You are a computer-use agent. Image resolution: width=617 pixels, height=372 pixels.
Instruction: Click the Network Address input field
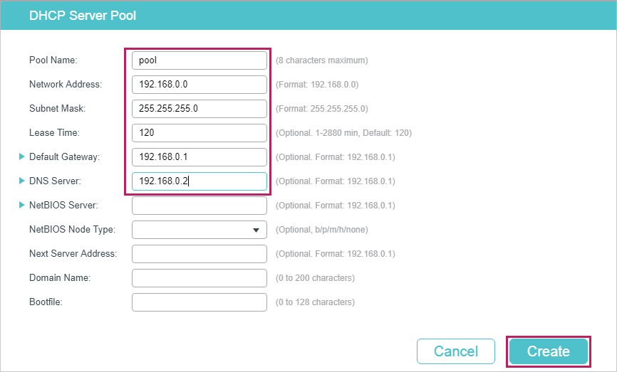[x=199, y=85]
